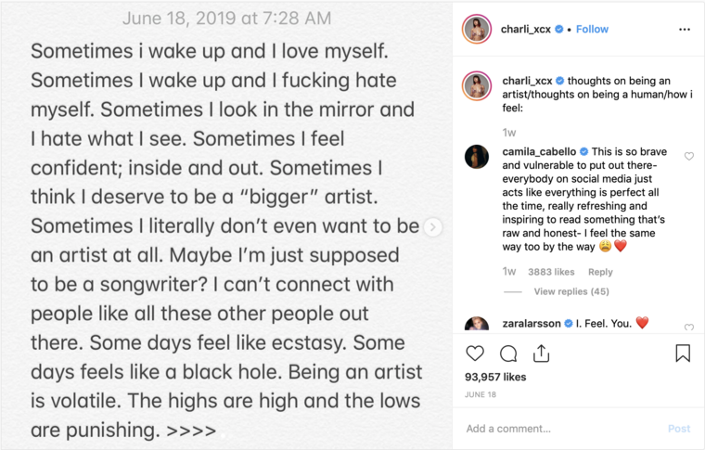Reply to camila_cabello's comment
The image size is (705, 450).
tap(600, 272)
